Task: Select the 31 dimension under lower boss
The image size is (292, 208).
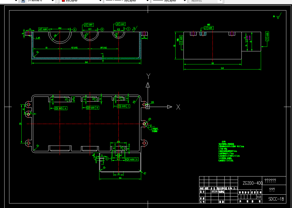Action: pos(118,174)
